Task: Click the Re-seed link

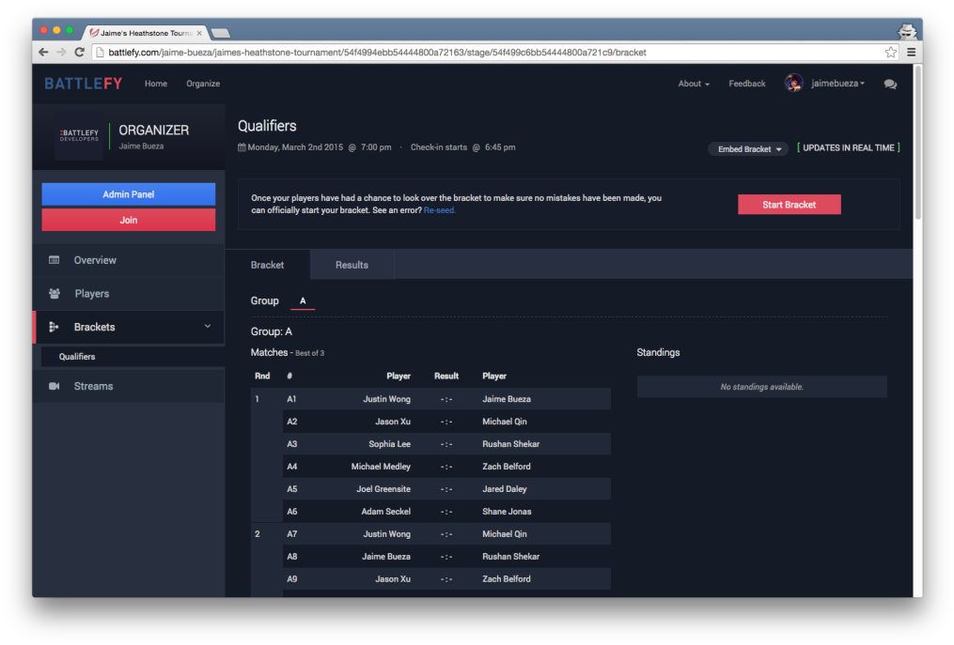Action: click(440, 210)
